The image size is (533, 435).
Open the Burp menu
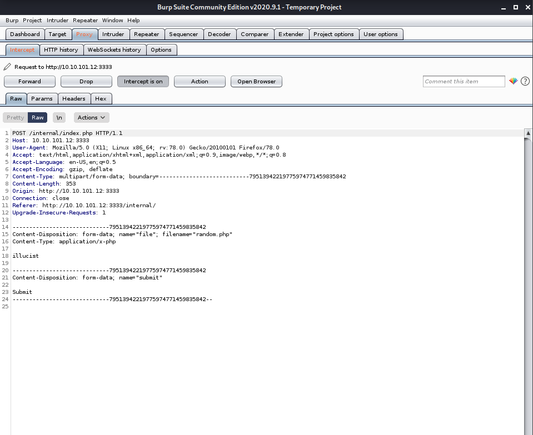(12, 21)
